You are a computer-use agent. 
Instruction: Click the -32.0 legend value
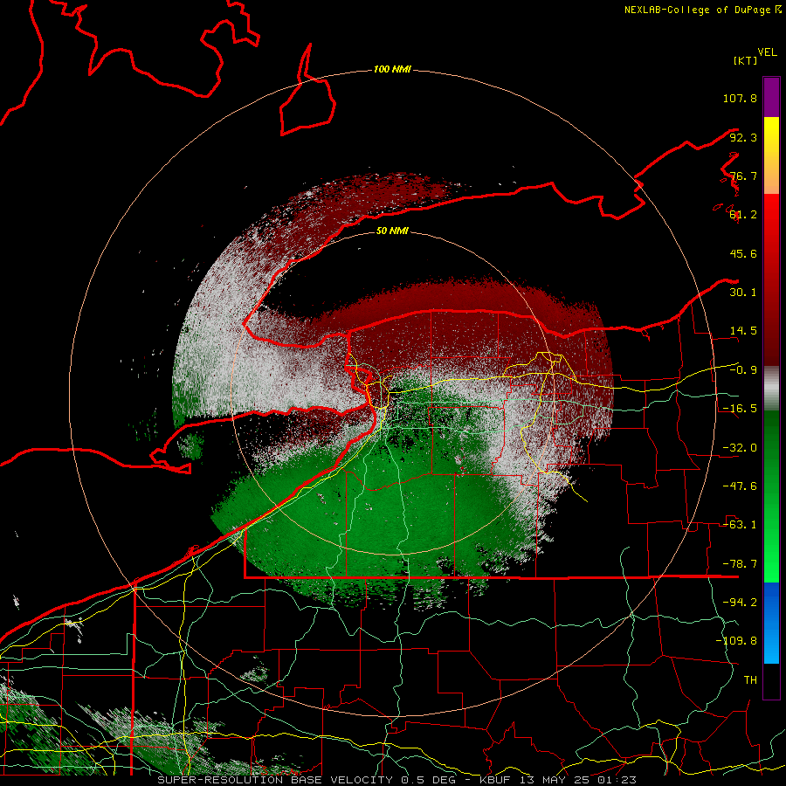pyautogui.click(x=740, y=448)
